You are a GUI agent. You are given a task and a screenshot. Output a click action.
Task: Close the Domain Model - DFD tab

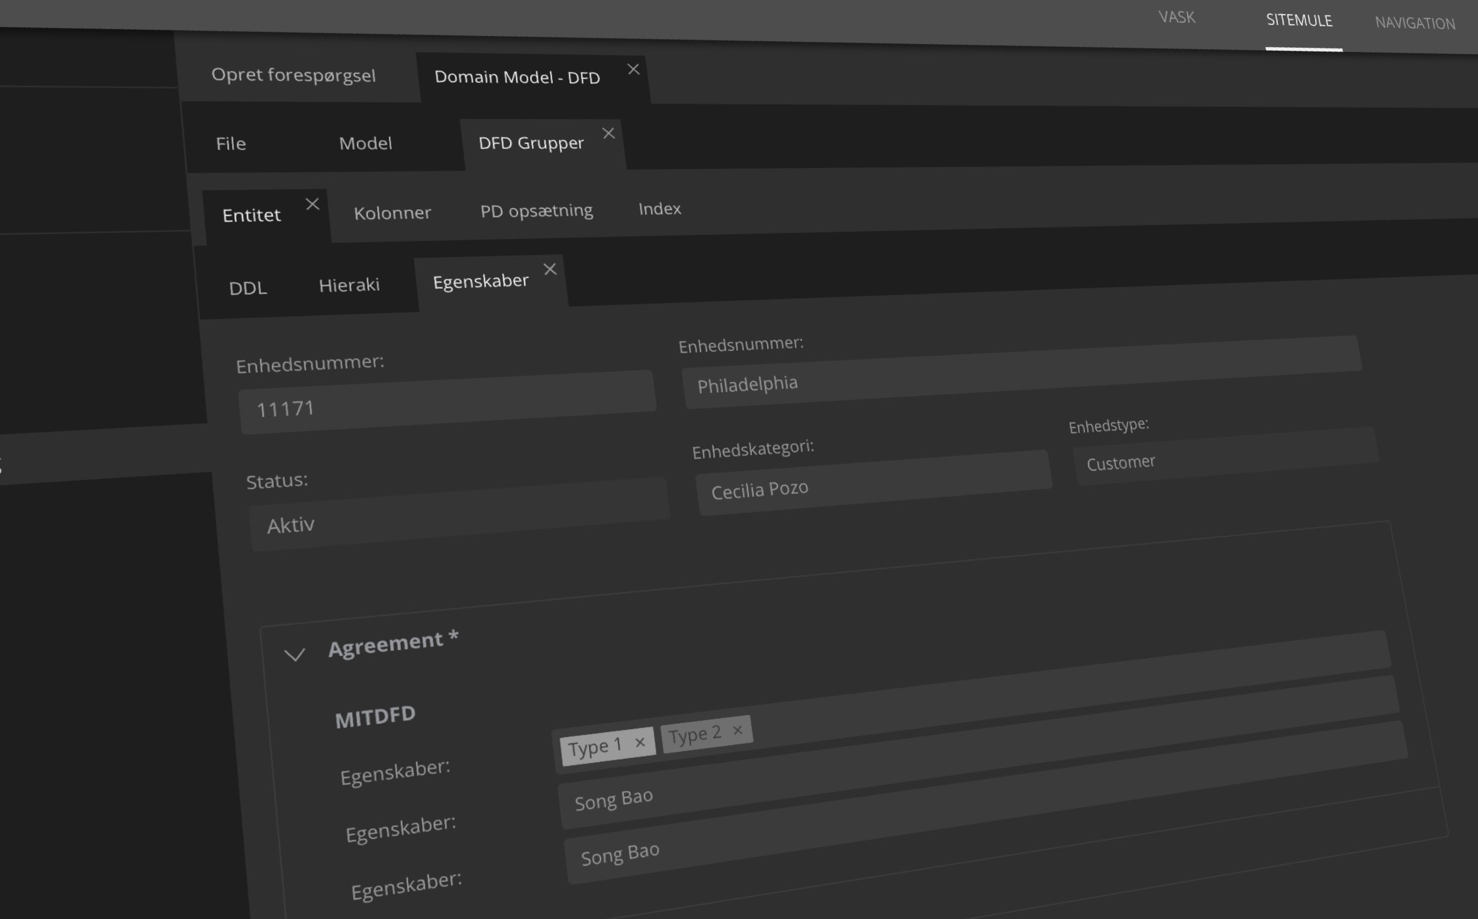coord(634,69)
